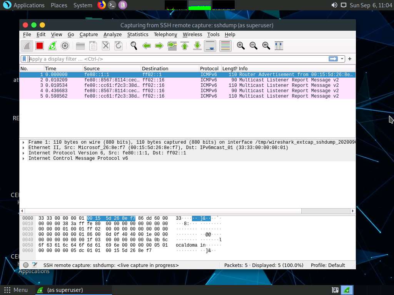This screenshot has height=295, width=394.
Task: Expand the Ethernet II packet details
Action: 23,147
